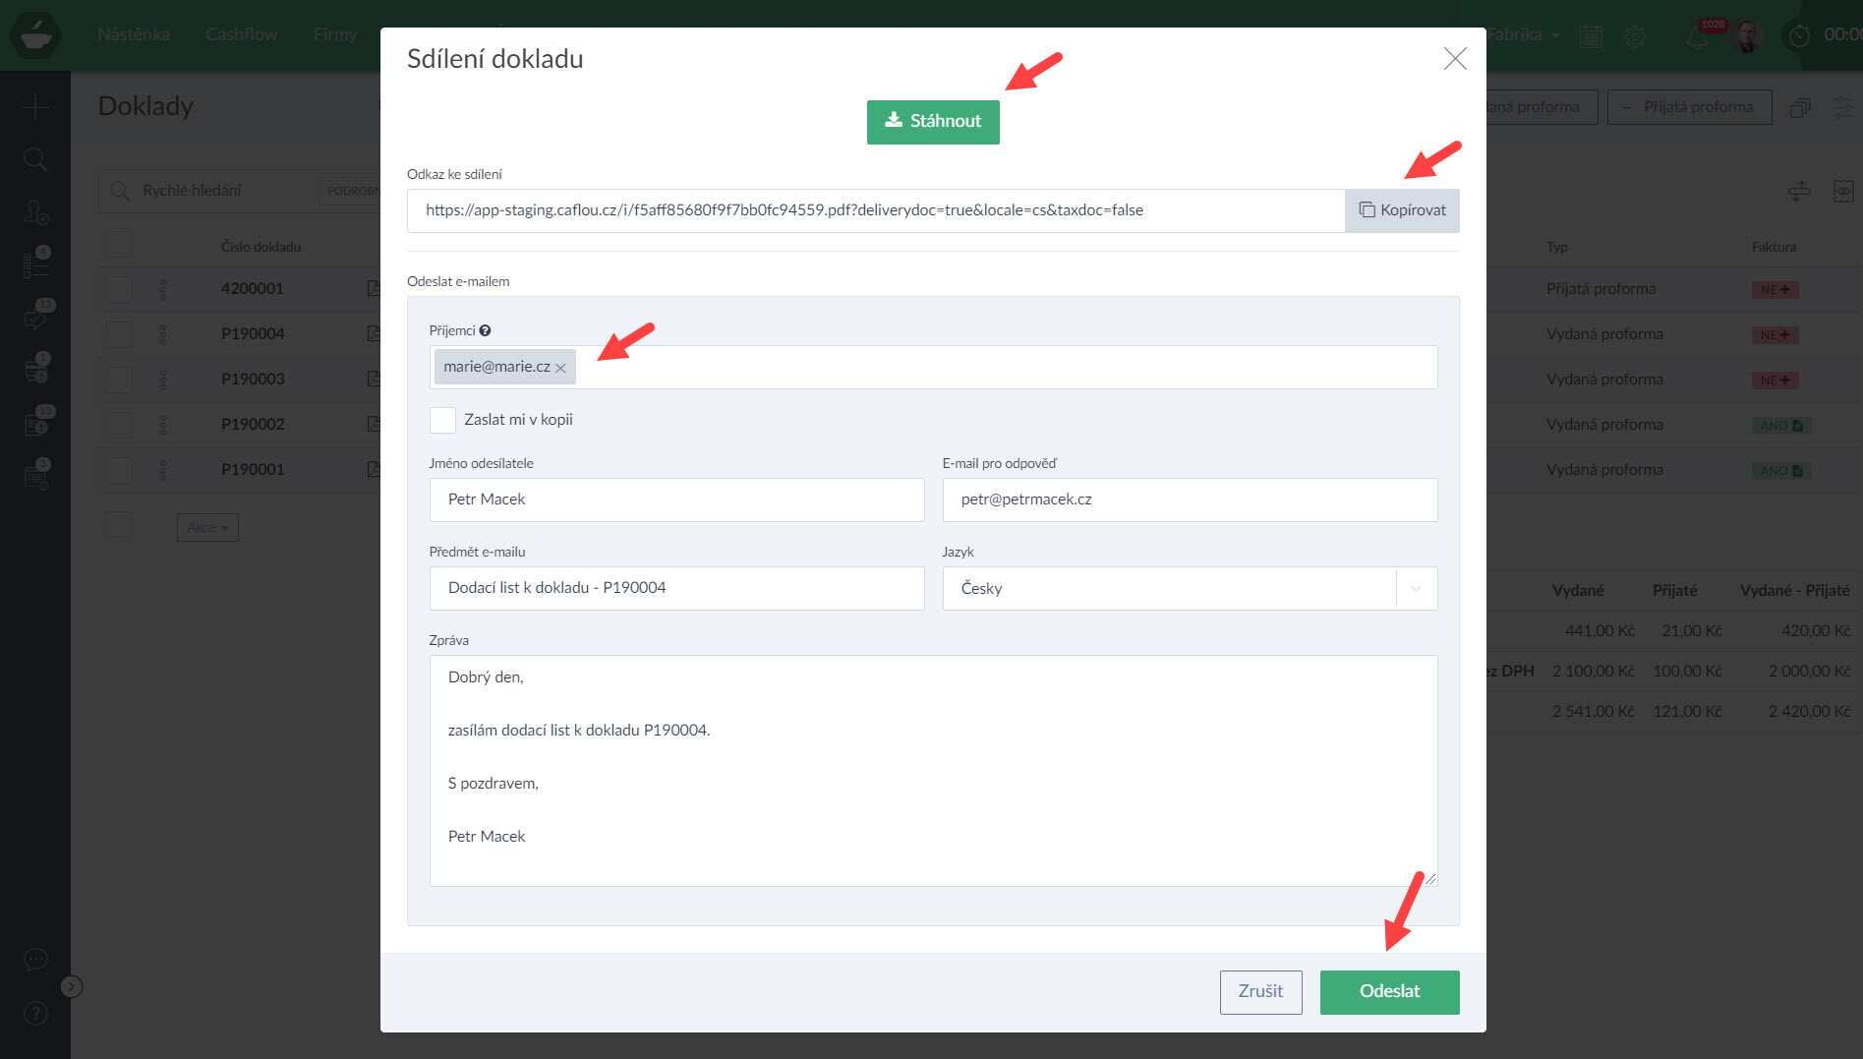Screen dimensions: 1863x1059
Task: Open the Nástěnka menu item
Action: click(134, 34)
